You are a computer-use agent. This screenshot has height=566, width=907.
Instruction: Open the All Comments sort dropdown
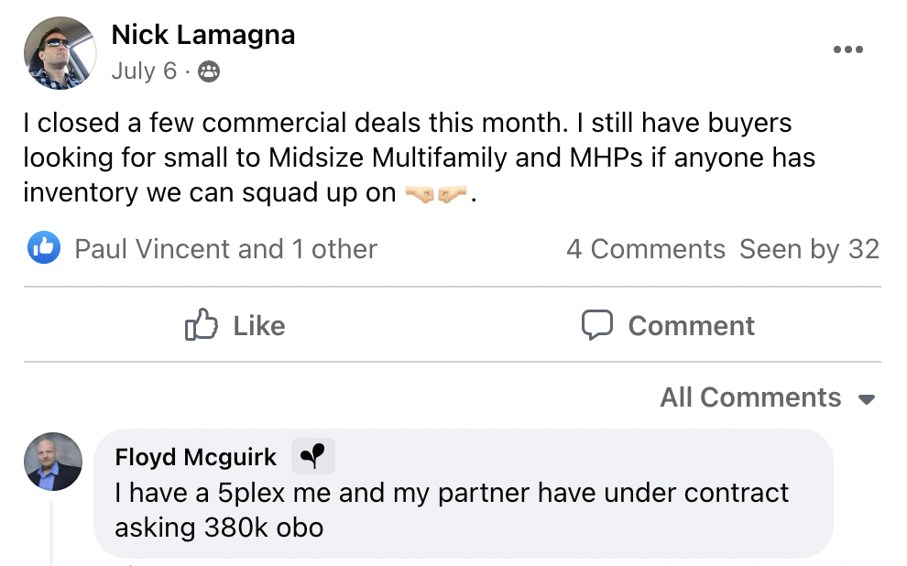(x=749, y=397)
